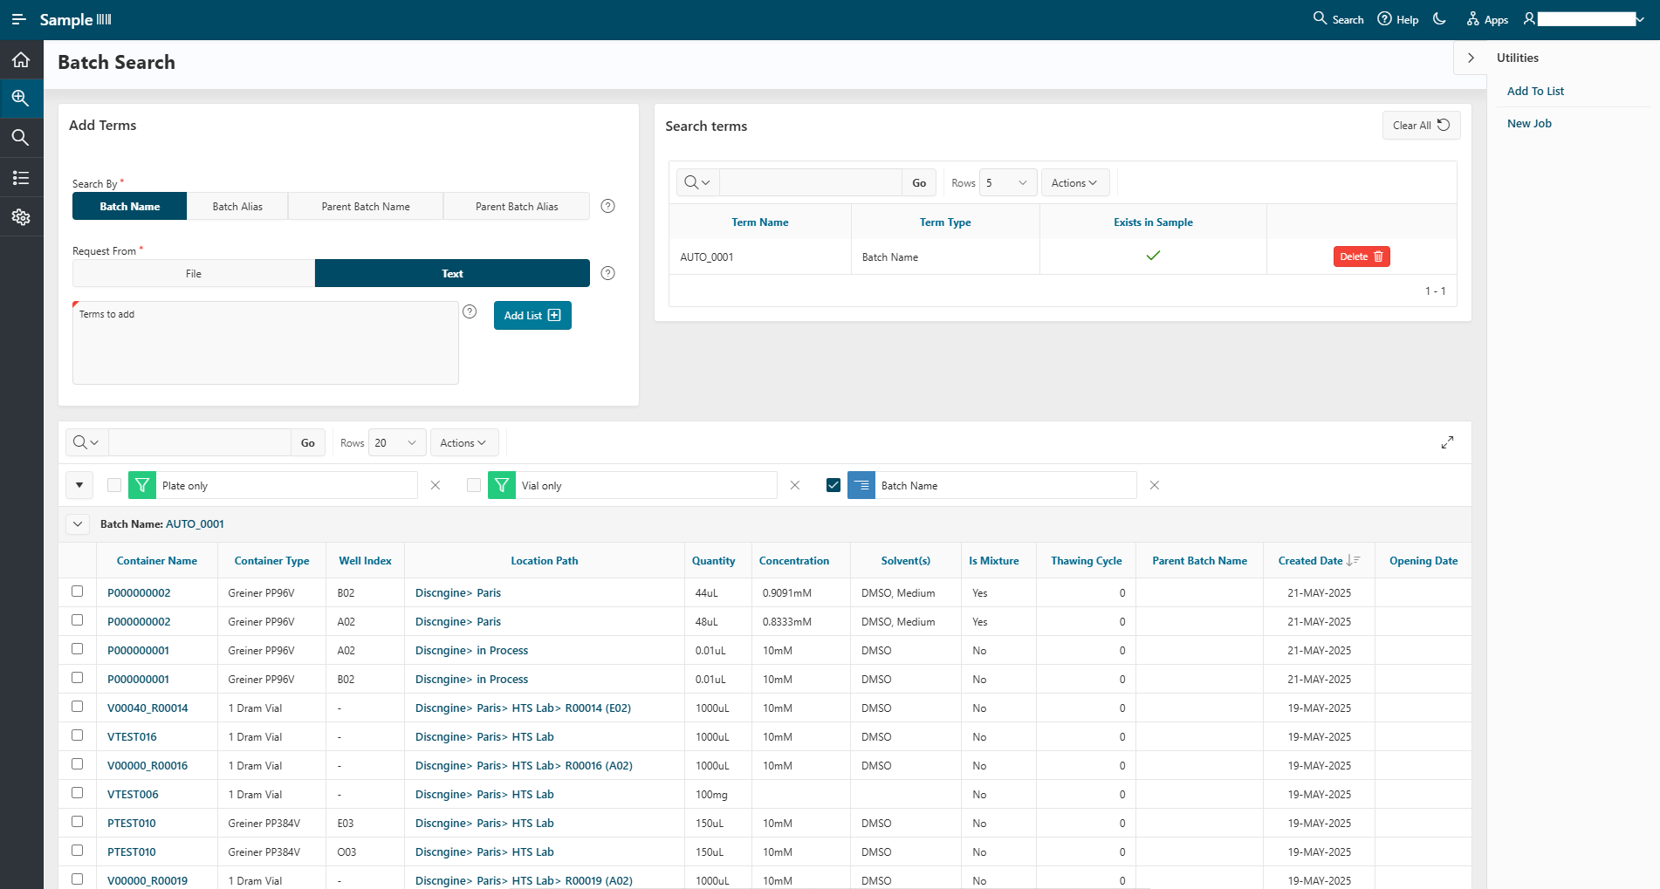Viewport: 1660px width, 889px height.
Task: Delete the AUTO_0001 search term
Action: [x=1362, y=256]
